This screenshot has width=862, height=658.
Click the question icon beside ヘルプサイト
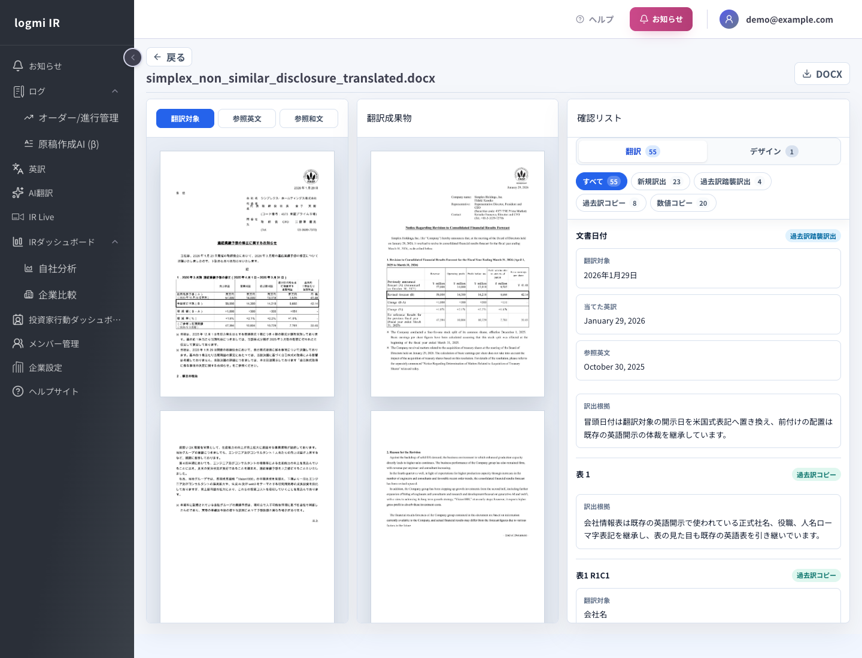(18, 392)
